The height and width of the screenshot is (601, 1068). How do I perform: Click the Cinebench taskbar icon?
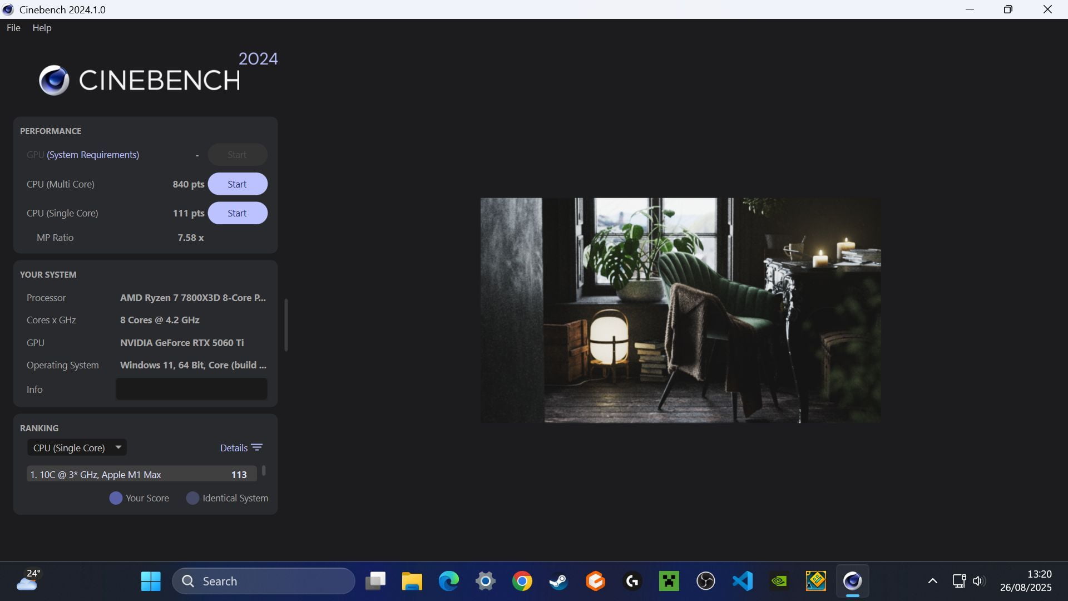[x=852, y=581]
